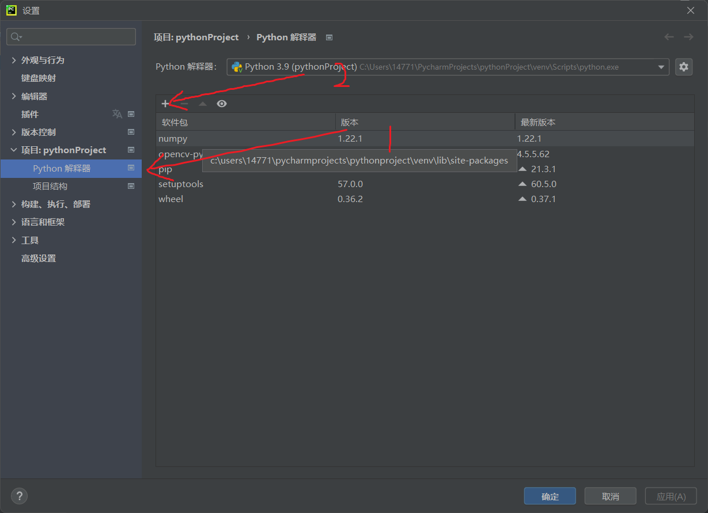Viewport: 708px width, 513px height.
Task: Click project-scope icon in Python 解释器 tree row
Action: pos(131,168)
